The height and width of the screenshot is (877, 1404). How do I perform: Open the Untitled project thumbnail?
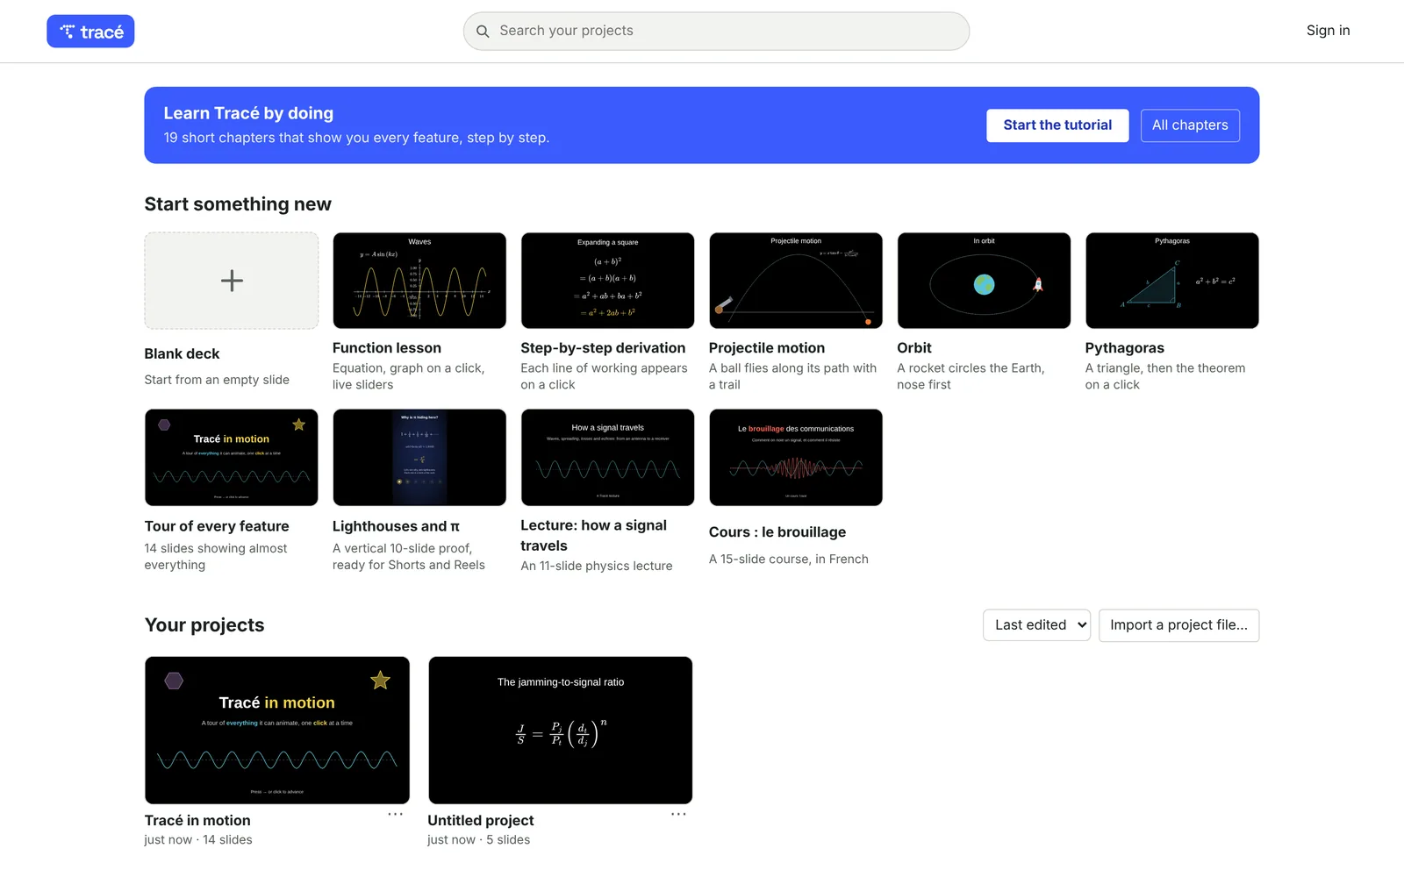(x=561, y=730)
